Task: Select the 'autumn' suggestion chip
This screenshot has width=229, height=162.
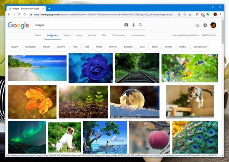Action: pyautogui.click(x=61, y=47)
